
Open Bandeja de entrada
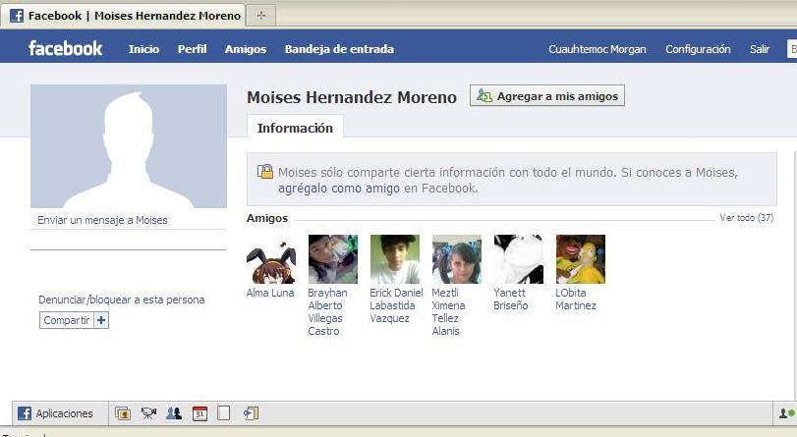click(339, 49)
